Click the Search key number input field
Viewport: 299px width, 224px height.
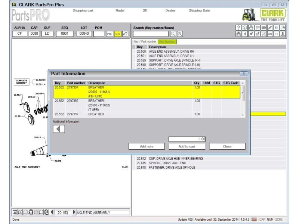[x=151, y=34]
